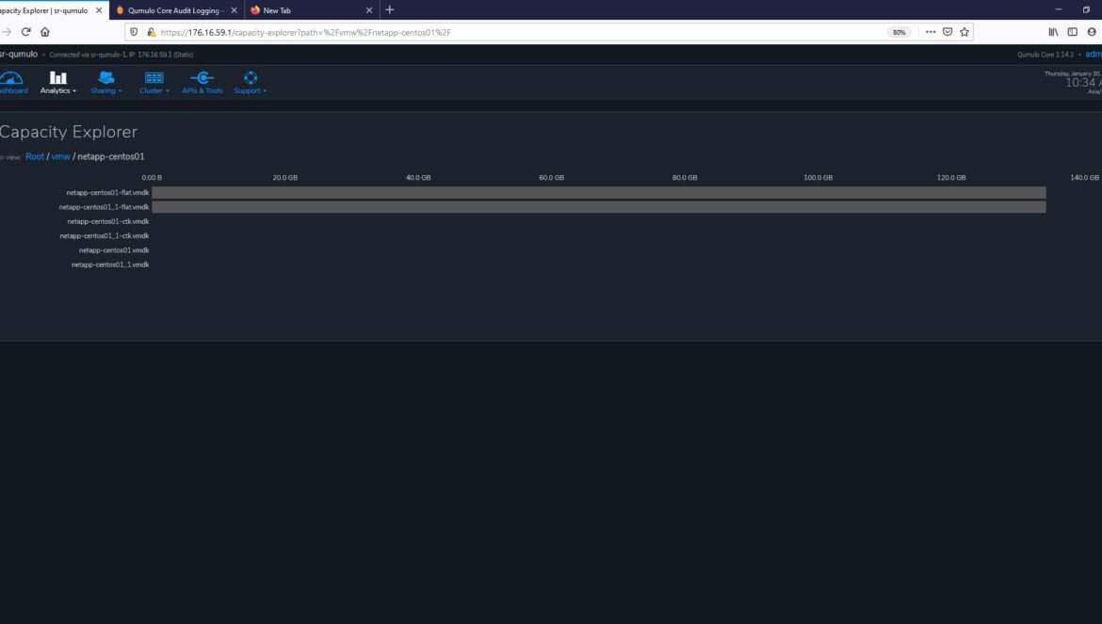Click the 60.0 GB axis label

tap(551, 178)
